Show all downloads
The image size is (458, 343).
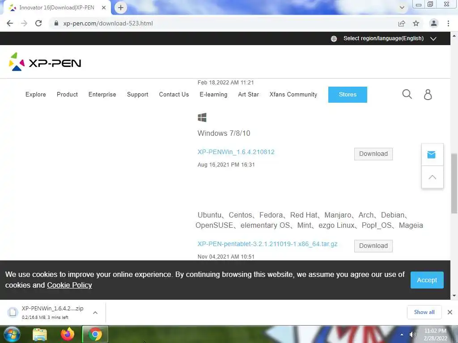(x=424, y=312)
